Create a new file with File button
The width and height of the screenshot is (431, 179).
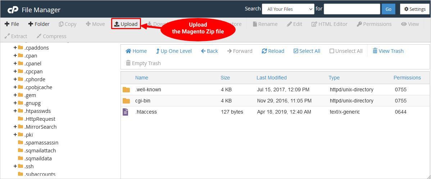click(x=12, y=24)
